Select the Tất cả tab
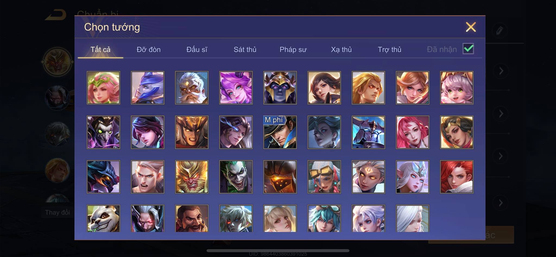The height and width of the screenshot is (257, 556). tap(100, 50)
